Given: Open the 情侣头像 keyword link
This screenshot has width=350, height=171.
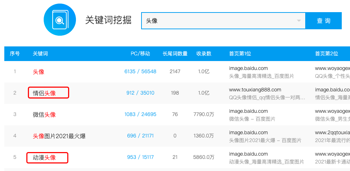Looking at the screenshot, I should [x=44, y=93].
